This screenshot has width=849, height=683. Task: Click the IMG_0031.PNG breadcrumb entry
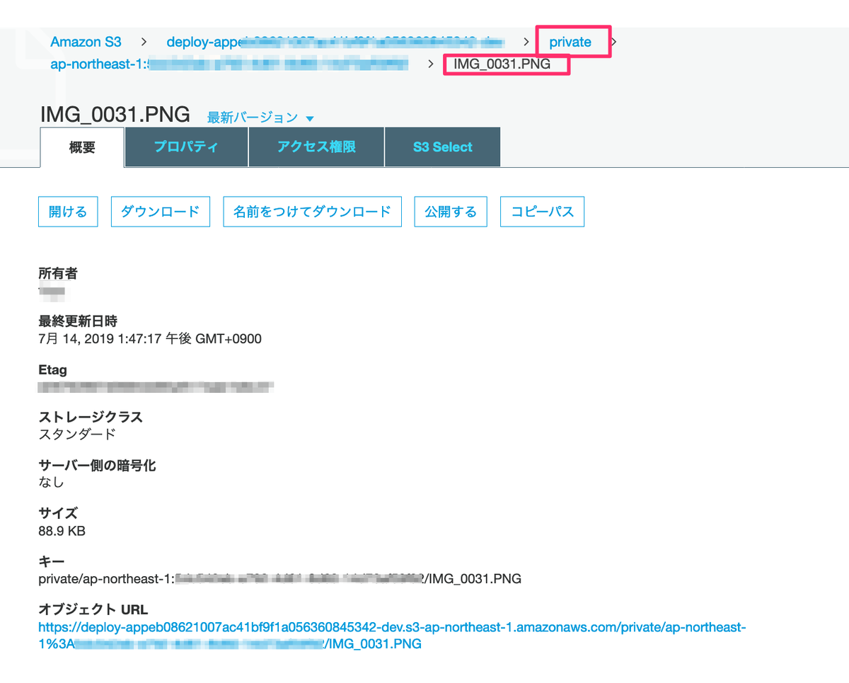[x=503, y=65]
